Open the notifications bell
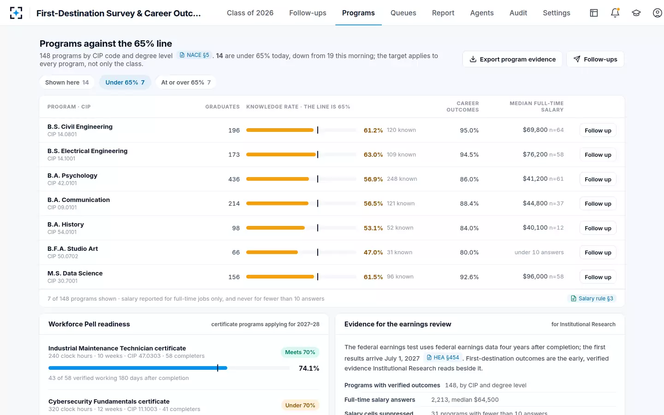This screenshot has height=415, width=664. (615, 13)
